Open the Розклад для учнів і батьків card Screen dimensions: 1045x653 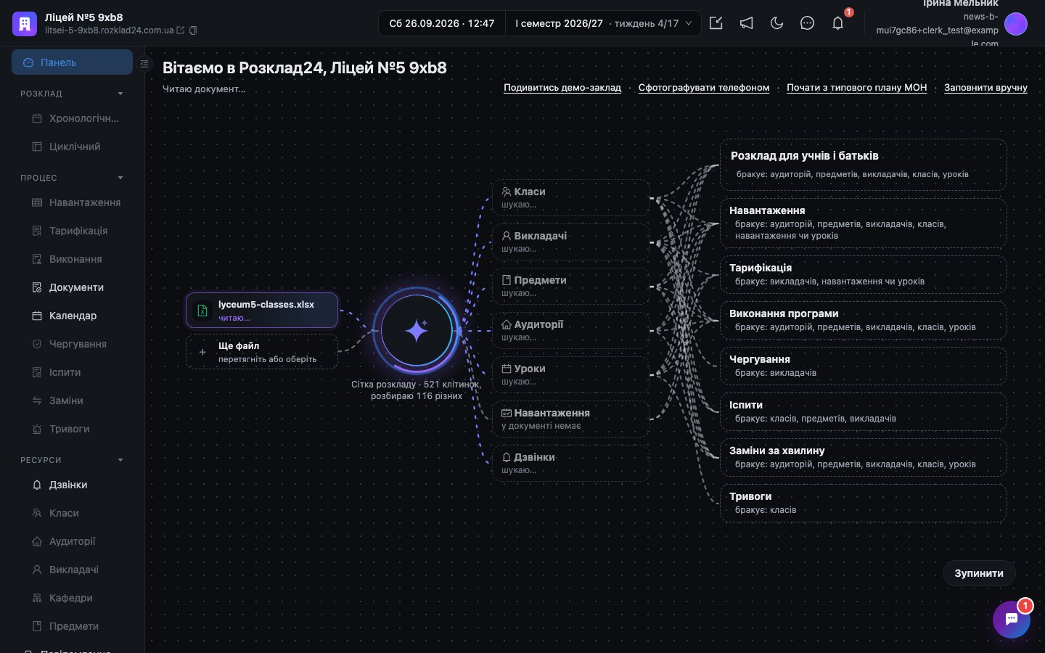tap(864, 165)
